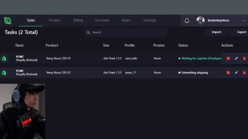Click the Proxies column header
The height and width of the screenshot is (139, 248).
[159, 46]
